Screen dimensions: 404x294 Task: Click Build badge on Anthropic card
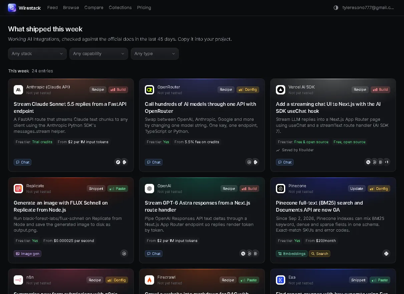tap(118, 89)
